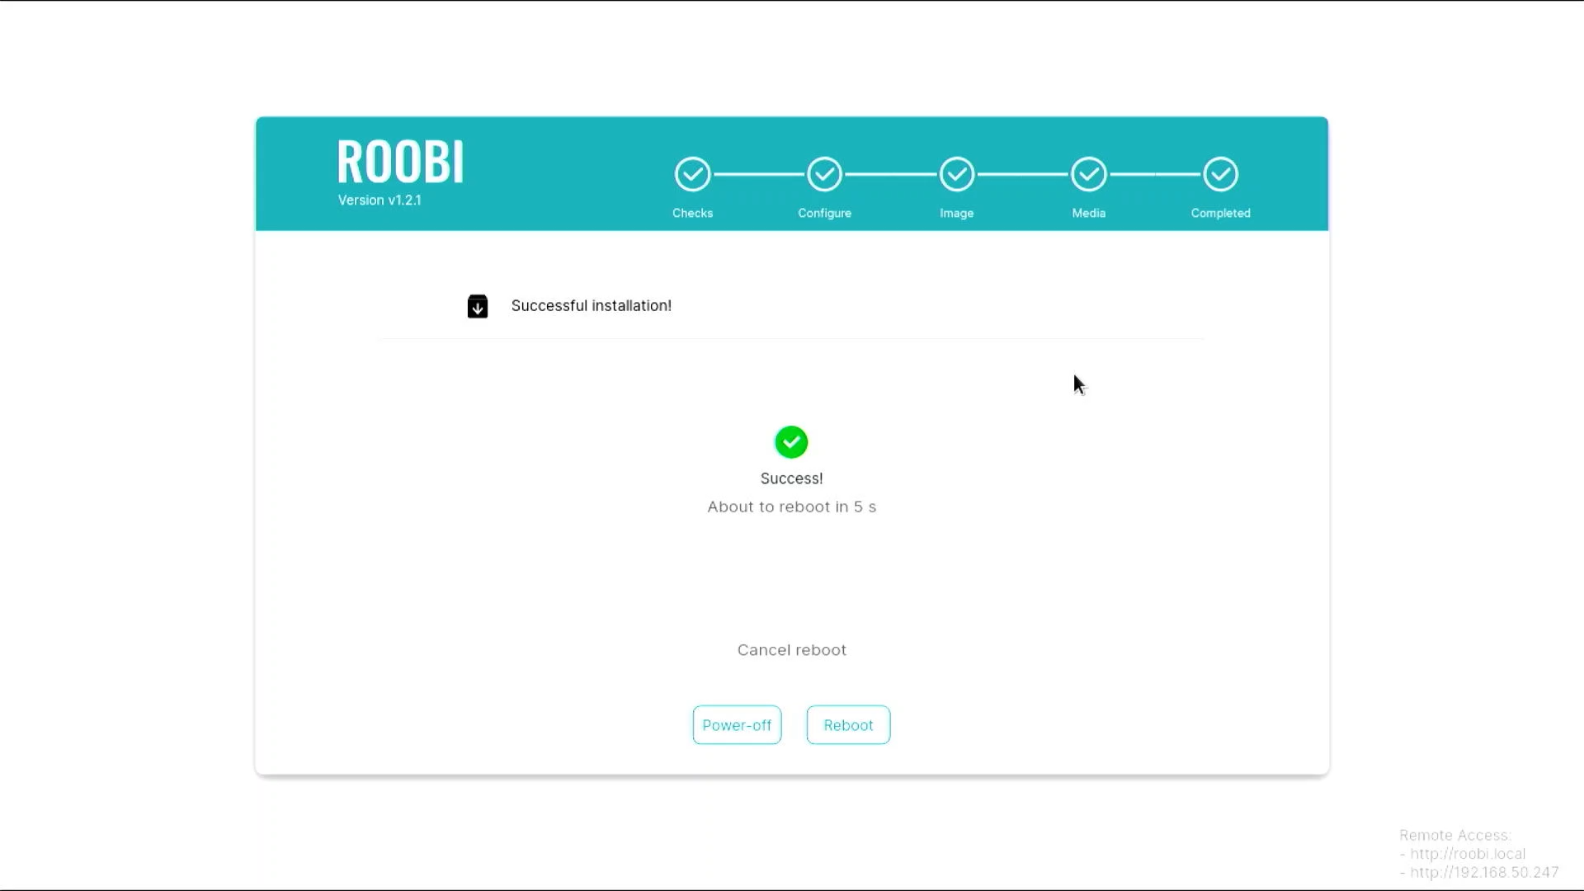Click the Checks step checkmark icon
This screenshot has height=891, width=1584.
click(692, 174)
